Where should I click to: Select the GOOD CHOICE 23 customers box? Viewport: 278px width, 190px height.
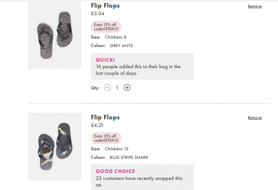pyautogui.click(x=142, y=177)
